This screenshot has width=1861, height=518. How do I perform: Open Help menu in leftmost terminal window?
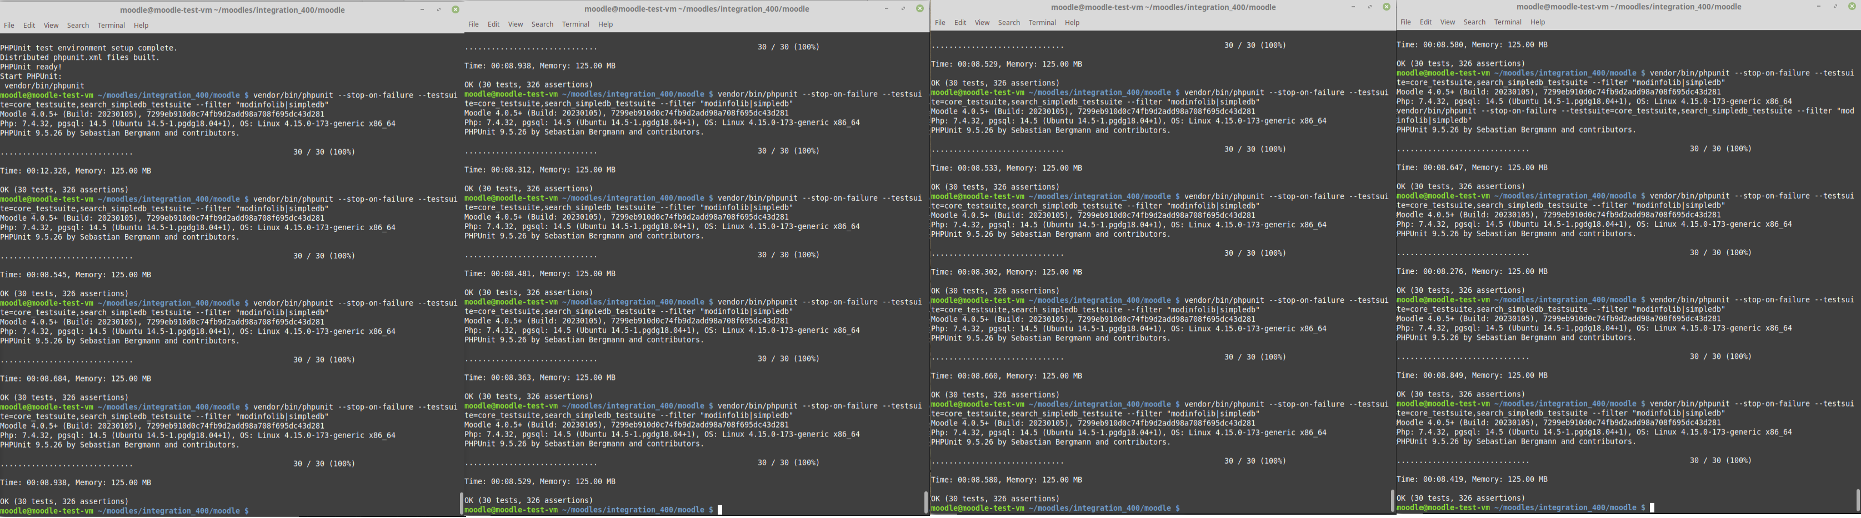[142, 26]
